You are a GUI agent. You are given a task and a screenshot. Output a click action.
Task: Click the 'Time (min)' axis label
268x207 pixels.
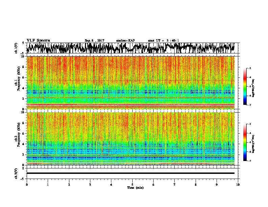(x=135, y=188)
